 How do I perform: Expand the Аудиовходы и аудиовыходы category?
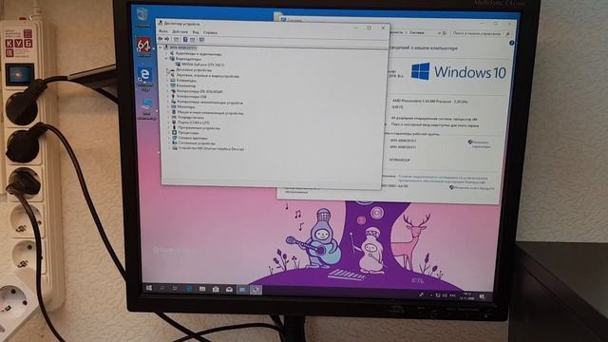point(167,53)
